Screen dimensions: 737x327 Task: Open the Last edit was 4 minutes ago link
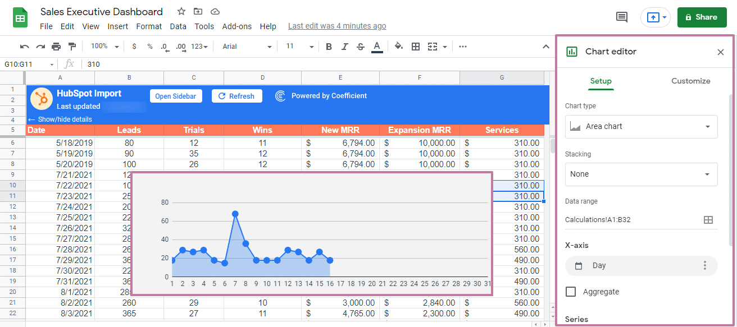pos(337,26)
